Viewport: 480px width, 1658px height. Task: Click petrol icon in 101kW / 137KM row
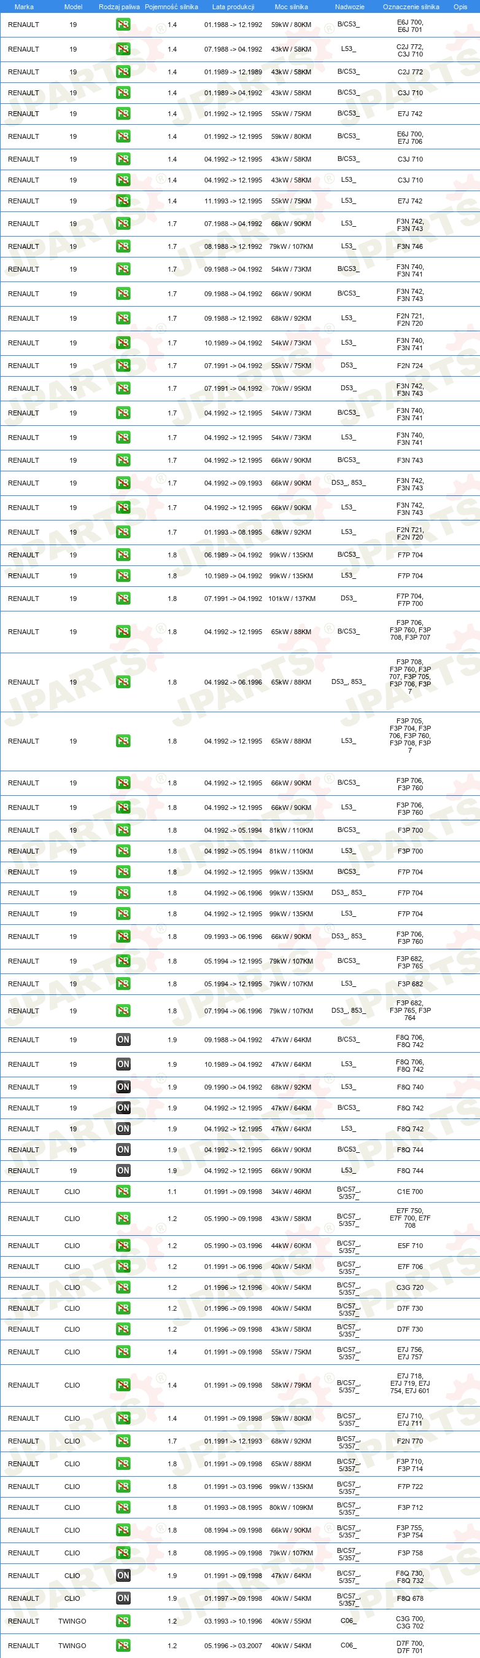[x=123, y=599]
